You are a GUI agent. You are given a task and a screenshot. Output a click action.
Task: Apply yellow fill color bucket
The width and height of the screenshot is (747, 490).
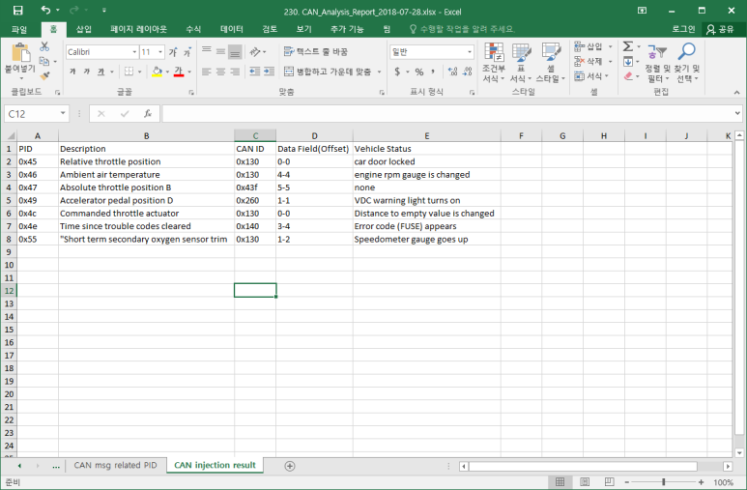(157, 72)
